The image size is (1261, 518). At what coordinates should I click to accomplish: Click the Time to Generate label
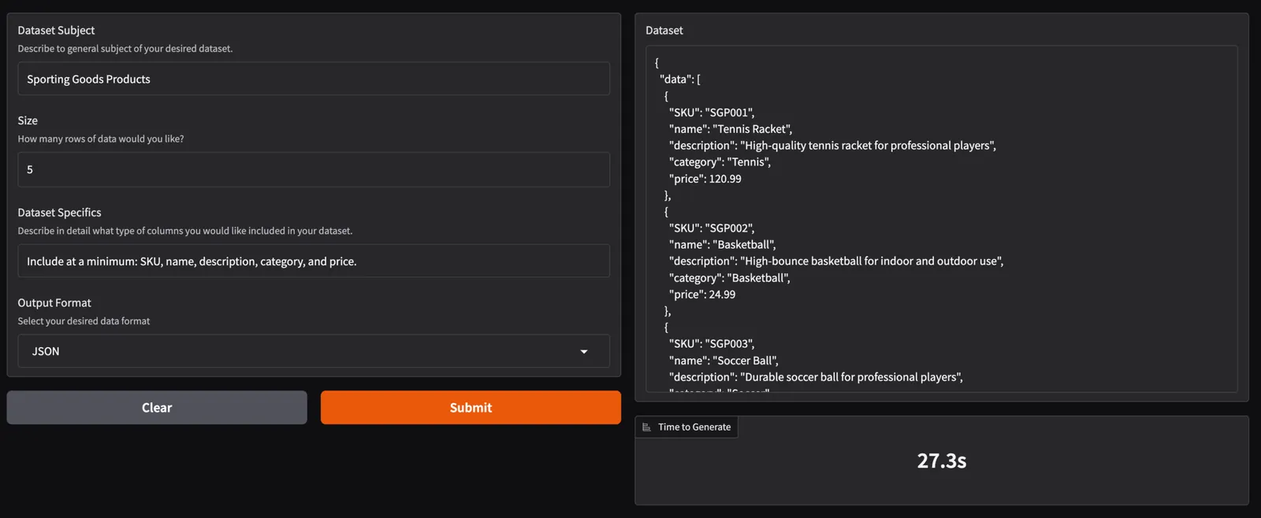694,427
